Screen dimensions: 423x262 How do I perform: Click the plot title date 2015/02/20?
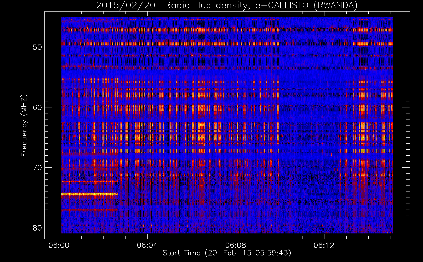(125, 5)
